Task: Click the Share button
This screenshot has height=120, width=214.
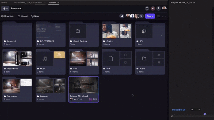Action: 150,16
